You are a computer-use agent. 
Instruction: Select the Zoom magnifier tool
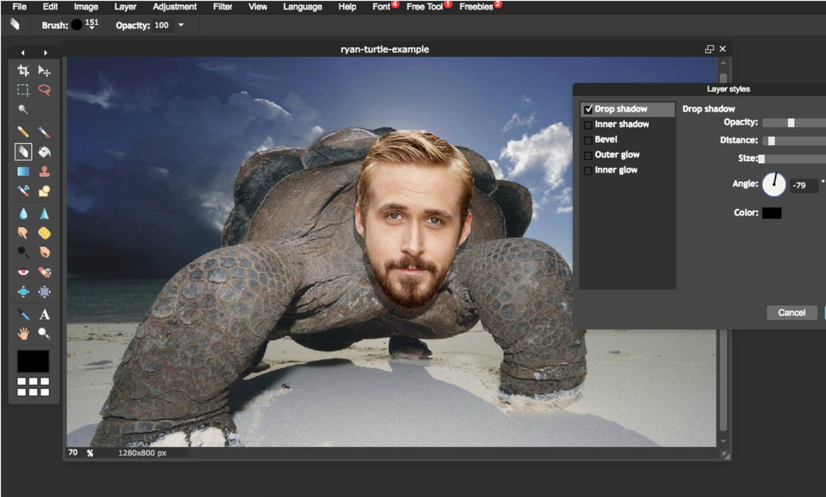point(44,334)
